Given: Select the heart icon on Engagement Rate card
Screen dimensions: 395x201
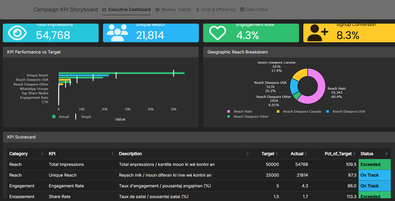Looking at the screenshot, I should pos(217,33).
